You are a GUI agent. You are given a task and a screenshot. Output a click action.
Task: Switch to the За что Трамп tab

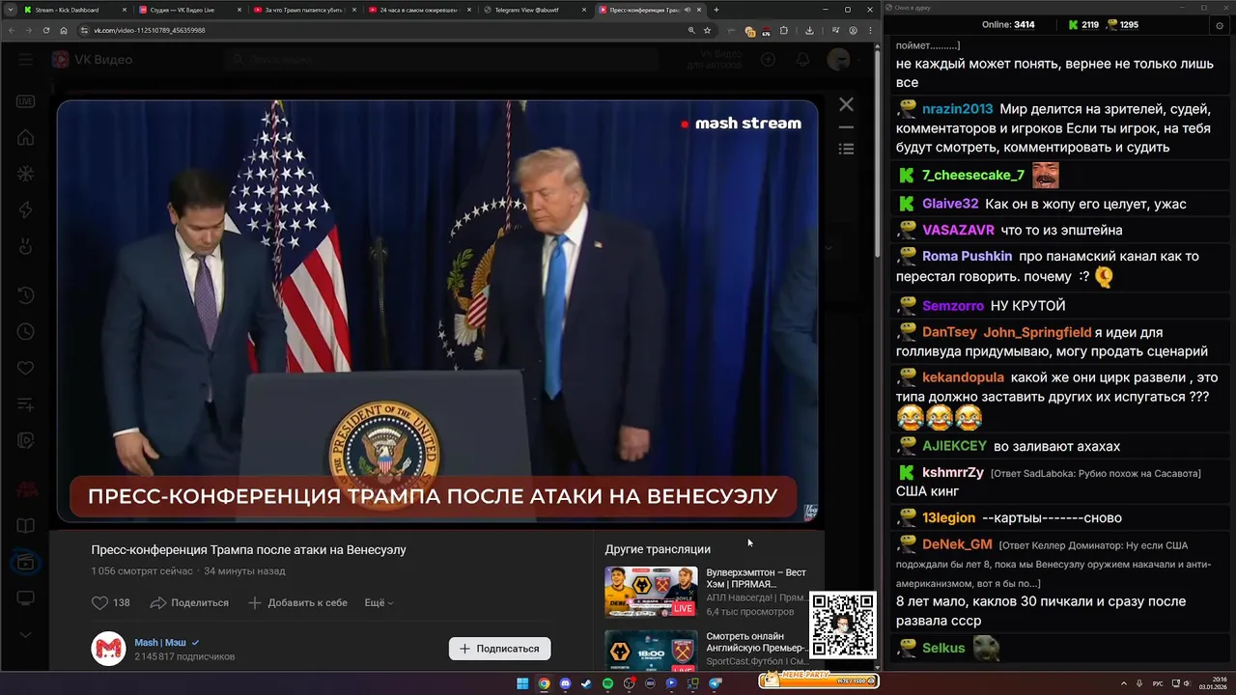[304, 10]
